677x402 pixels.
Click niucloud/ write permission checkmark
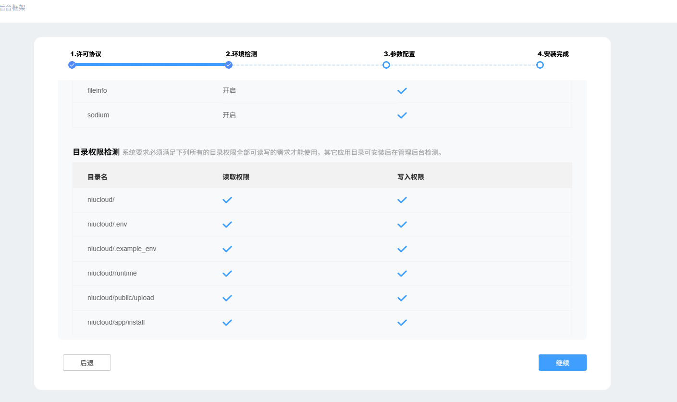402,200
